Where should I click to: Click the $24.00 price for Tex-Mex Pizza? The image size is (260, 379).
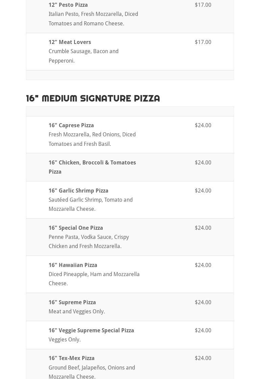tap(203, 358)
